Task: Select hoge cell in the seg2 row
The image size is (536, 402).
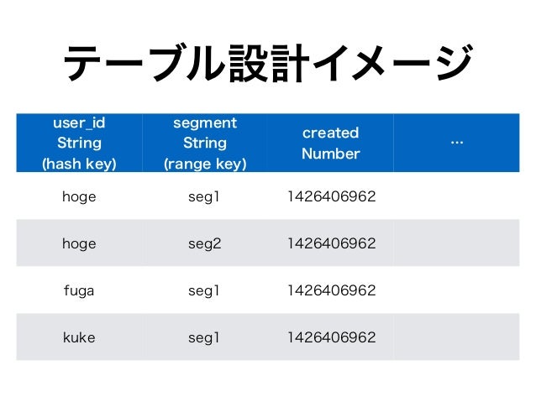Action: 79,244
